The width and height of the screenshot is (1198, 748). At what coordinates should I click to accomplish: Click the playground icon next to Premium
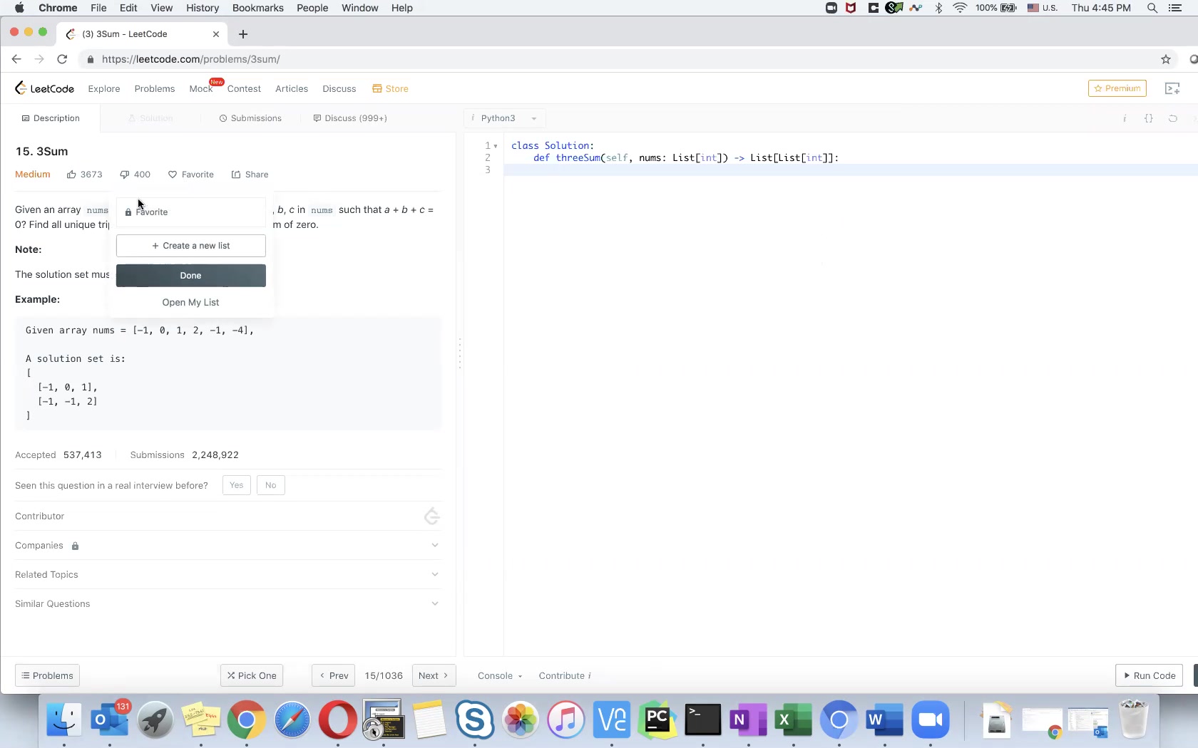coord(1172,88)
